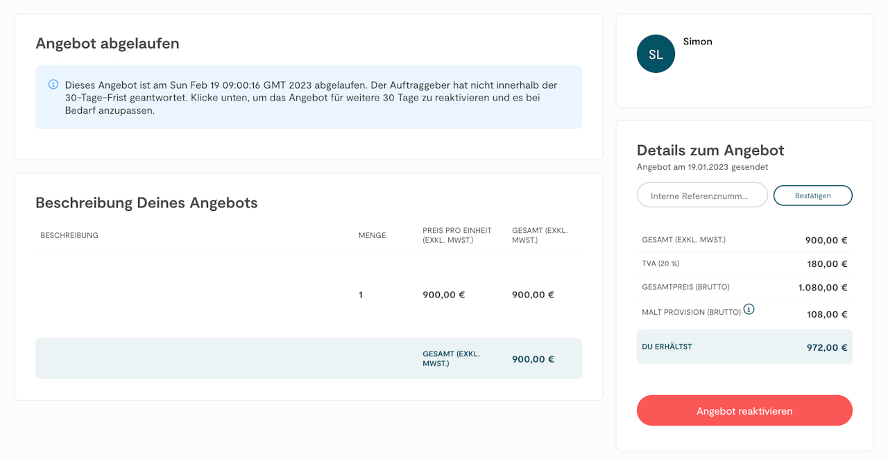Screen dimensions: 888x459
Task: Click the info icon in the expiry notice
Action: coord(53,85)
